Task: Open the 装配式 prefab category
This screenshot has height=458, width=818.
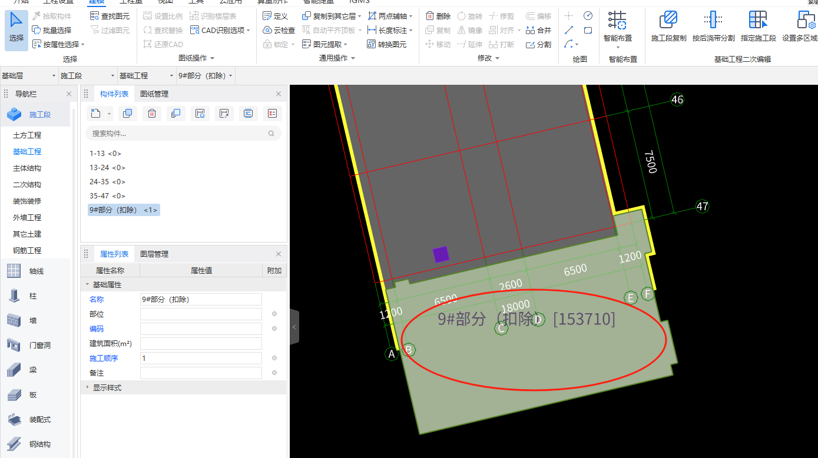Action: click(35, 420)
